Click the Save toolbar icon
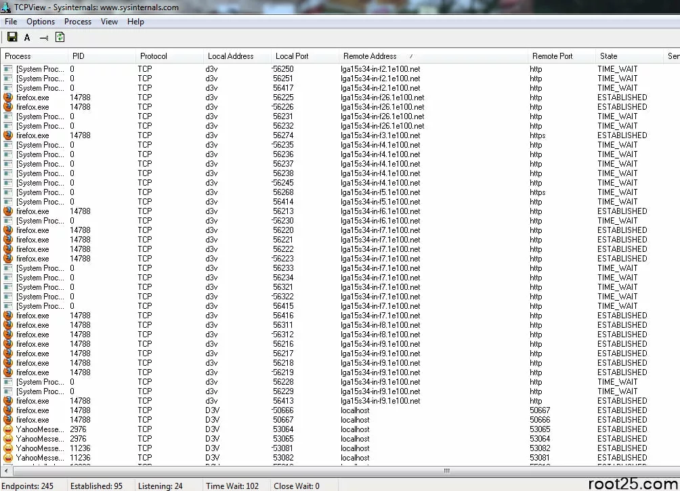680x491 pixels. click(12, 37)
